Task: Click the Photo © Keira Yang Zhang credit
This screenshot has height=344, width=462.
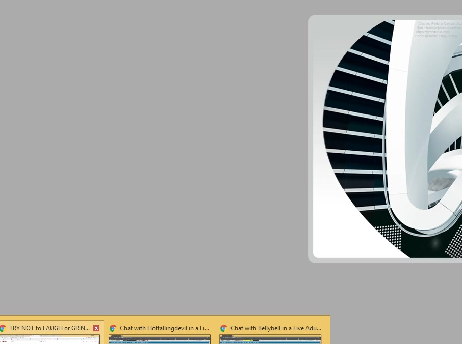Action: pos(436,36)
